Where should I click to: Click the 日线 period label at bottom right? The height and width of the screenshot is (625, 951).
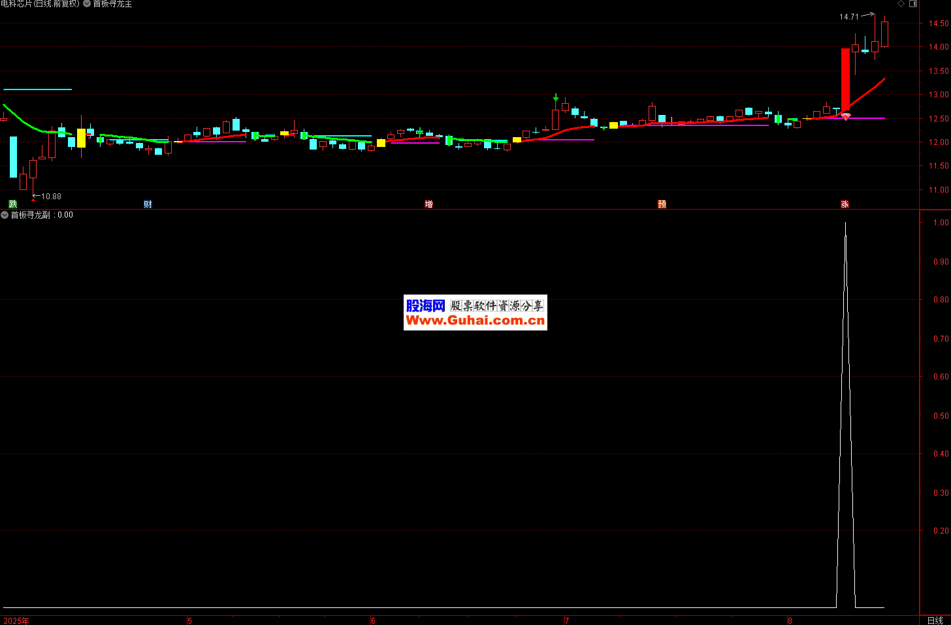[x=935, y=620]
